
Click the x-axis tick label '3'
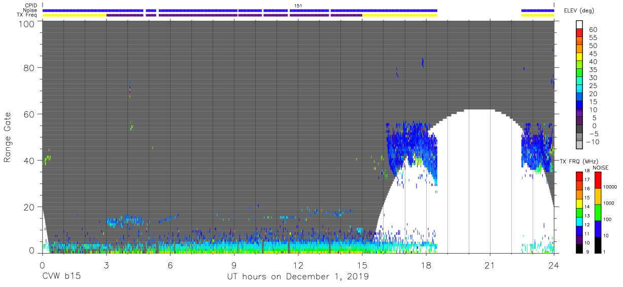tap(106, 265)
